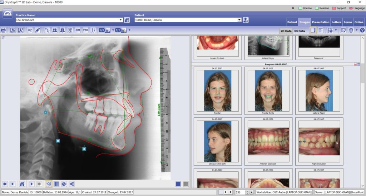Open the Online tab

(x=359, y=22)
